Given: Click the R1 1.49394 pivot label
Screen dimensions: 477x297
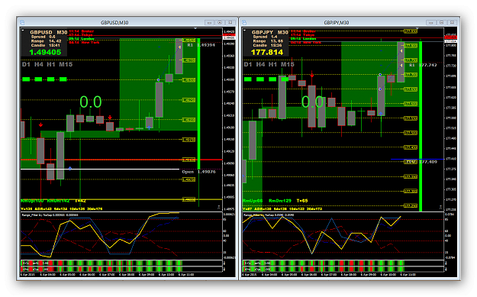Looking at the screenshot, I should (201, 45).
